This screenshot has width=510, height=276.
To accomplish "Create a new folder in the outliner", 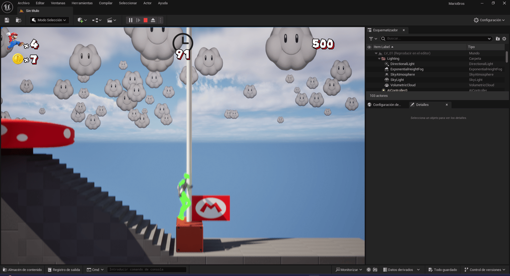I will pyautogui.click(x=497, y=39).
